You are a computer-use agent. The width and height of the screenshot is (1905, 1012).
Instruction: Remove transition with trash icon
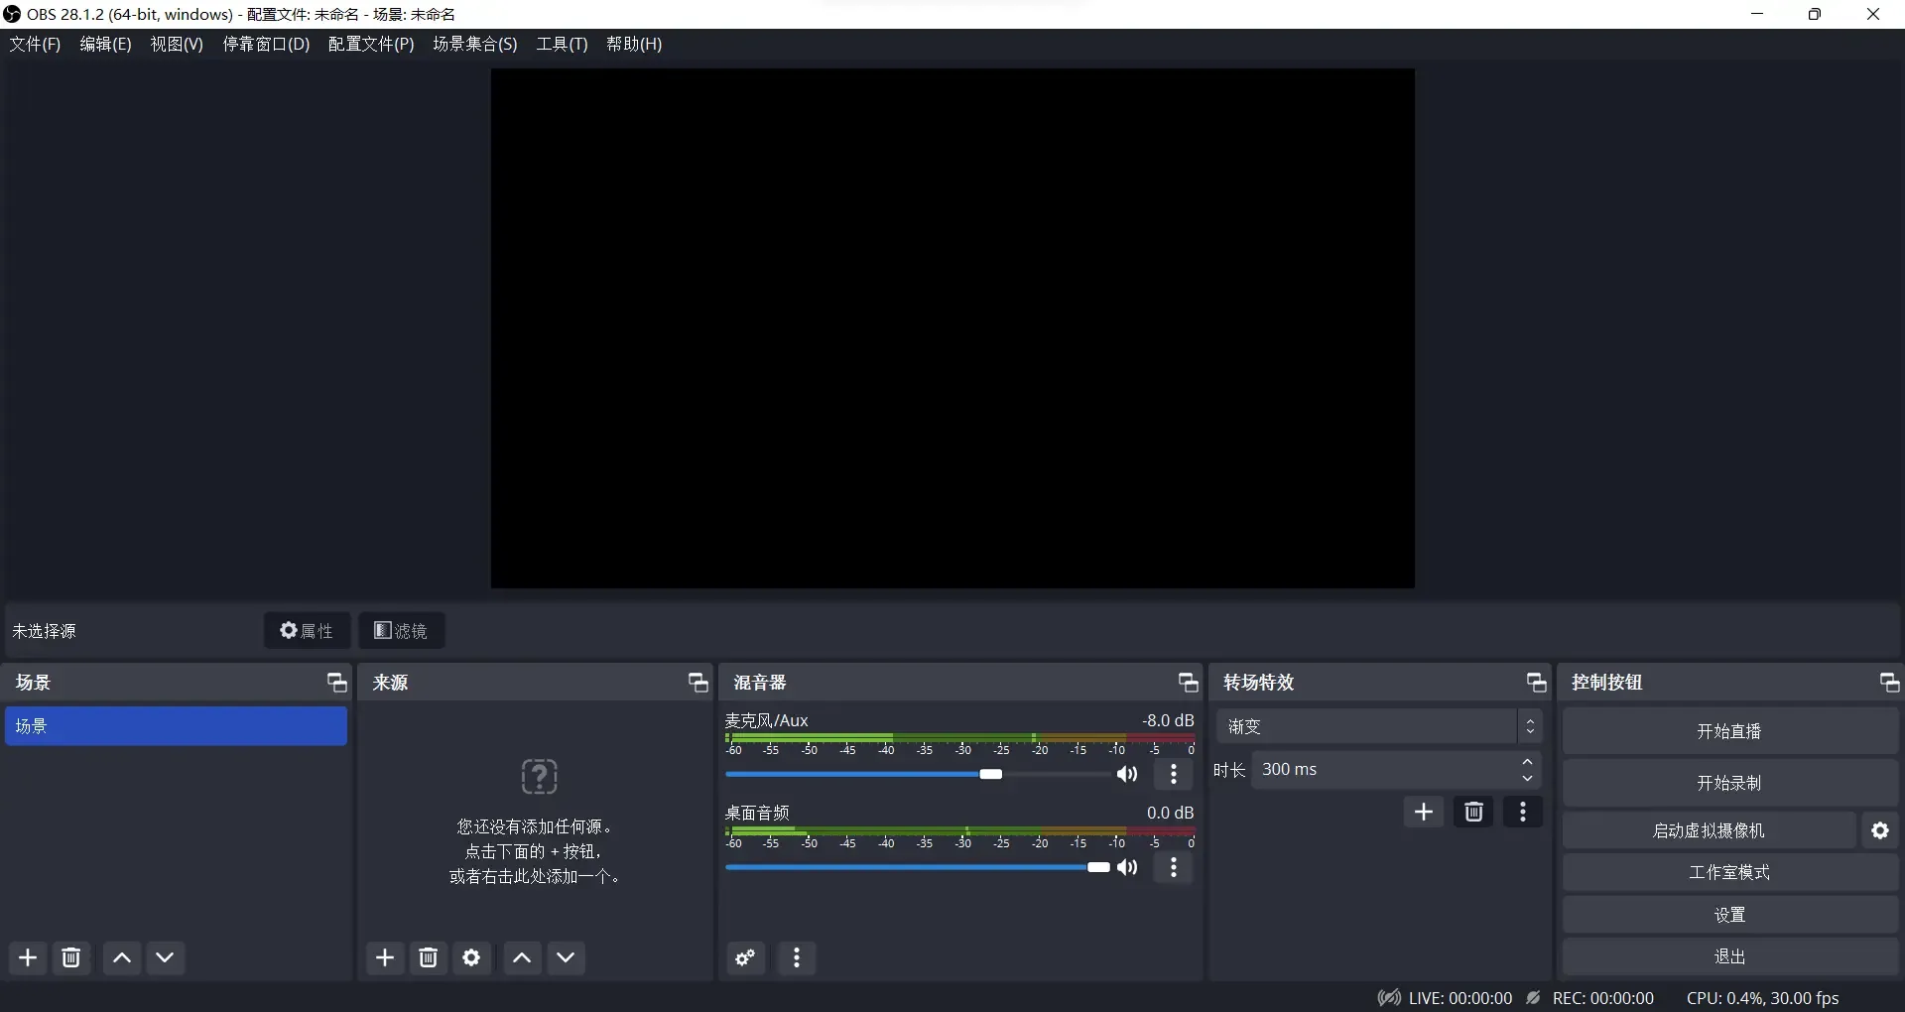point(1473,812)
